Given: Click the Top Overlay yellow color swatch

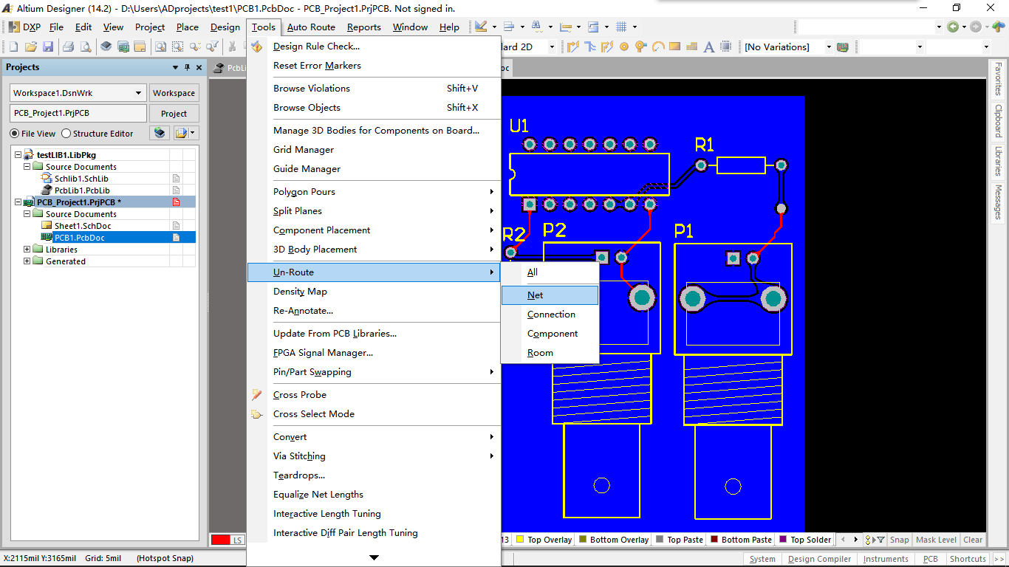Looking at the screenshot, I should (x=520, y=540).
